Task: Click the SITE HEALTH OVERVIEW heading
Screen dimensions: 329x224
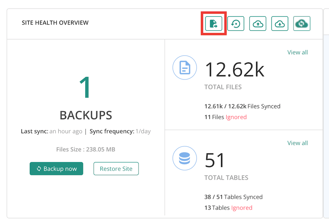Action: coord(55,23)
